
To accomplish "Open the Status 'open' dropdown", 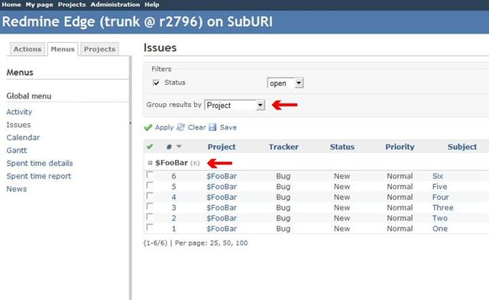I will pos(285,83).
